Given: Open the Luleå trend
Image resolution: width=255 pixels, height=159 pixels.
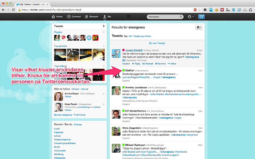Looking at the screenshot, I should 57,129.
